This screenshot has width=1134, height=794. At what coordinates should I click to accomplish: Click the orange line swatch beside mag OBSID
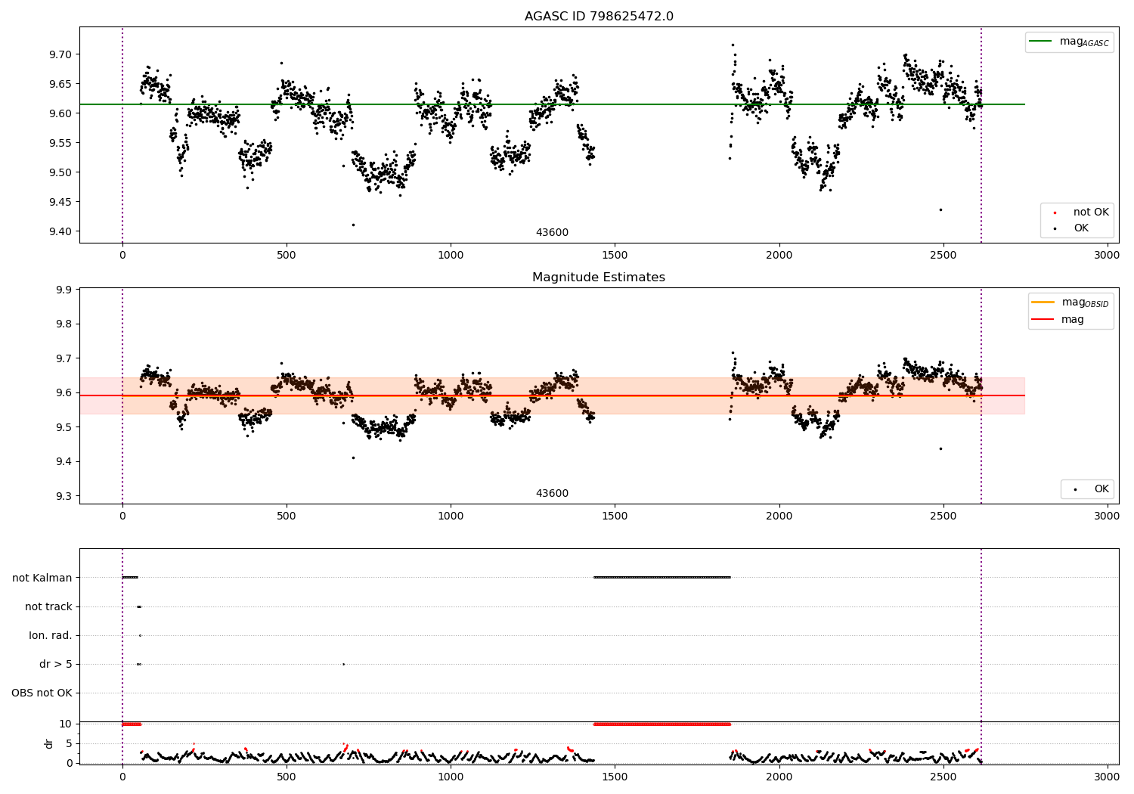(x=1043, y=302)
